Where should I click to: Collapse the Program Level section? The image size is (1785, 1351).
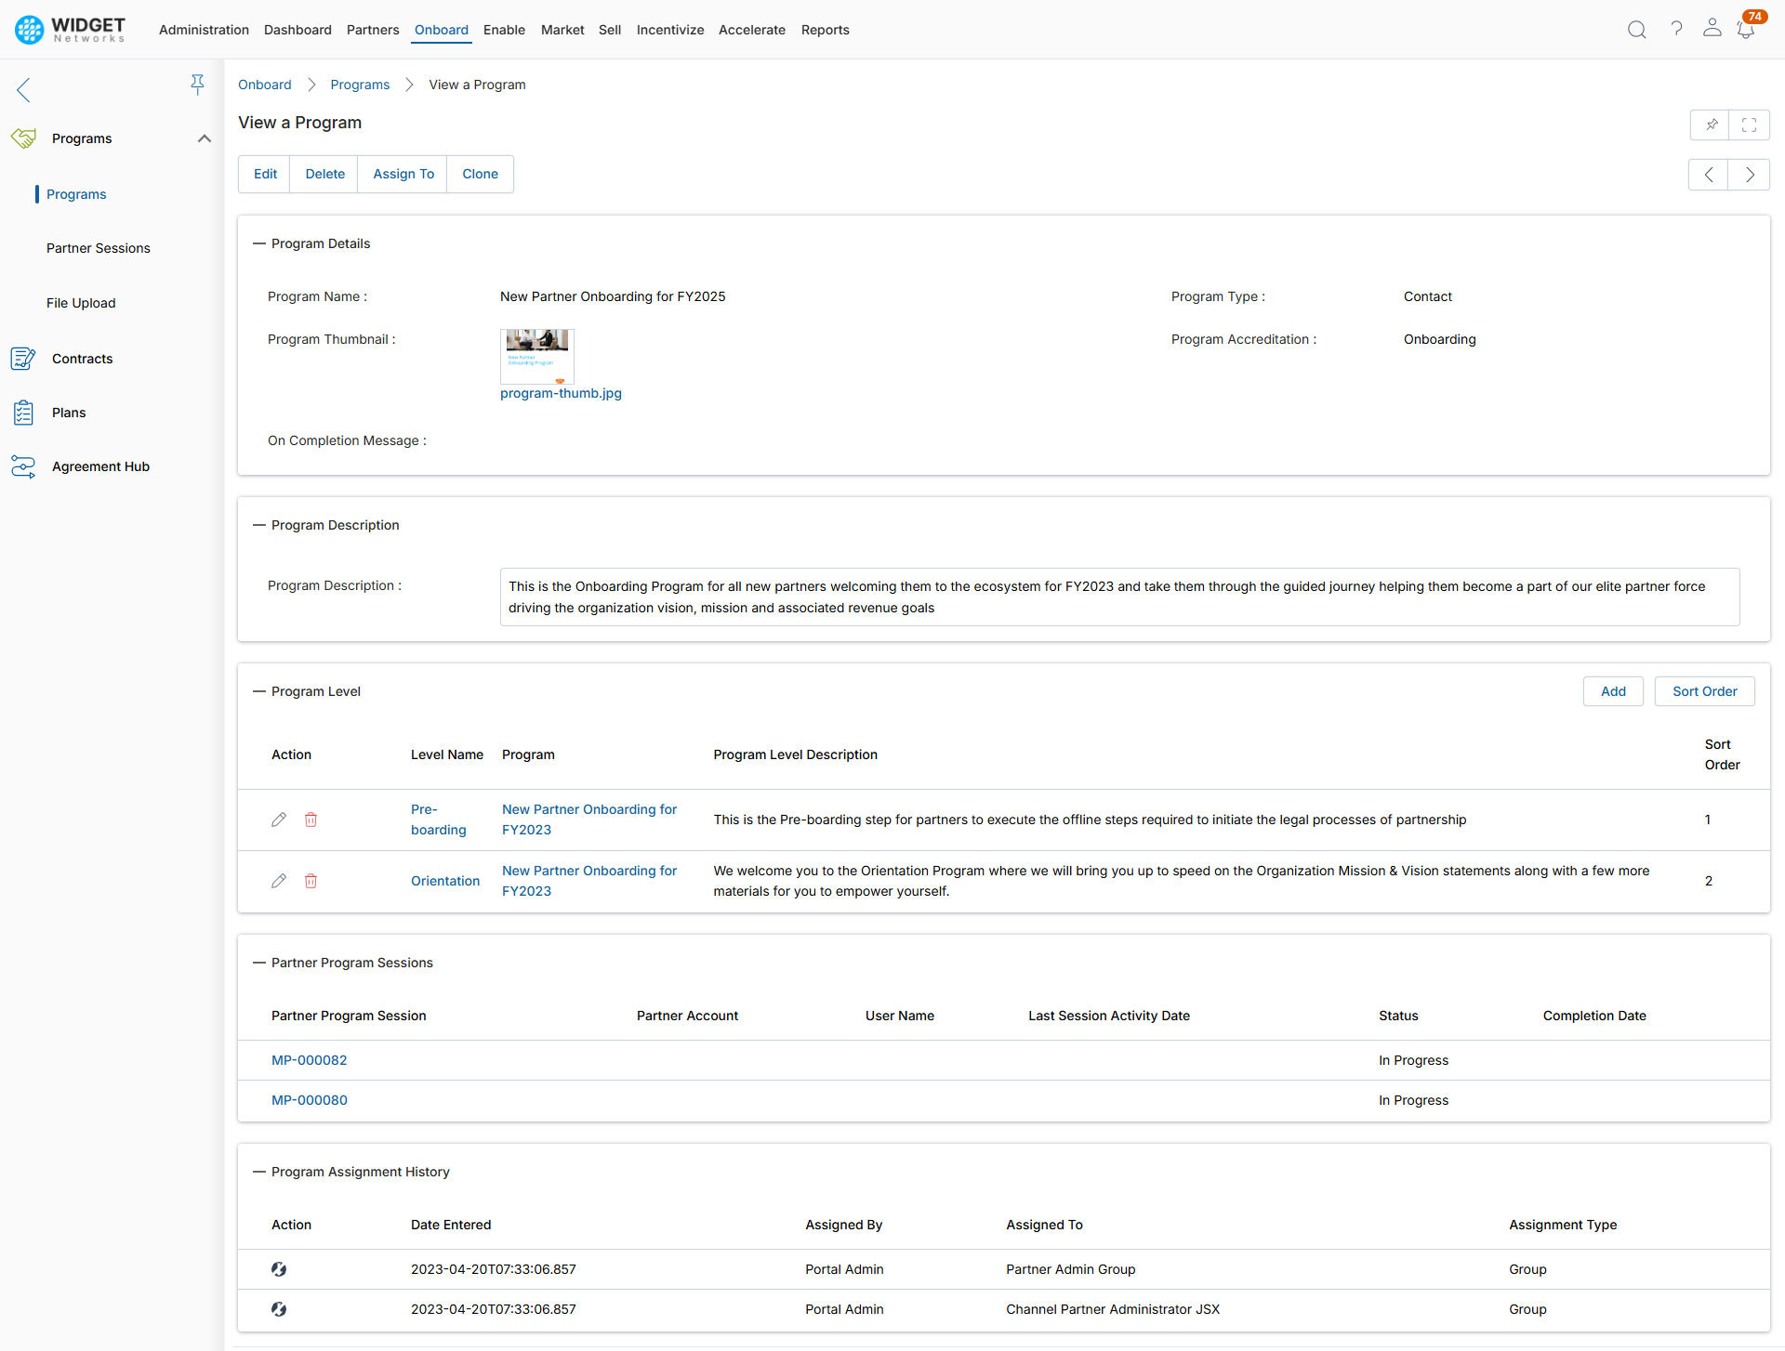point(259,691)
